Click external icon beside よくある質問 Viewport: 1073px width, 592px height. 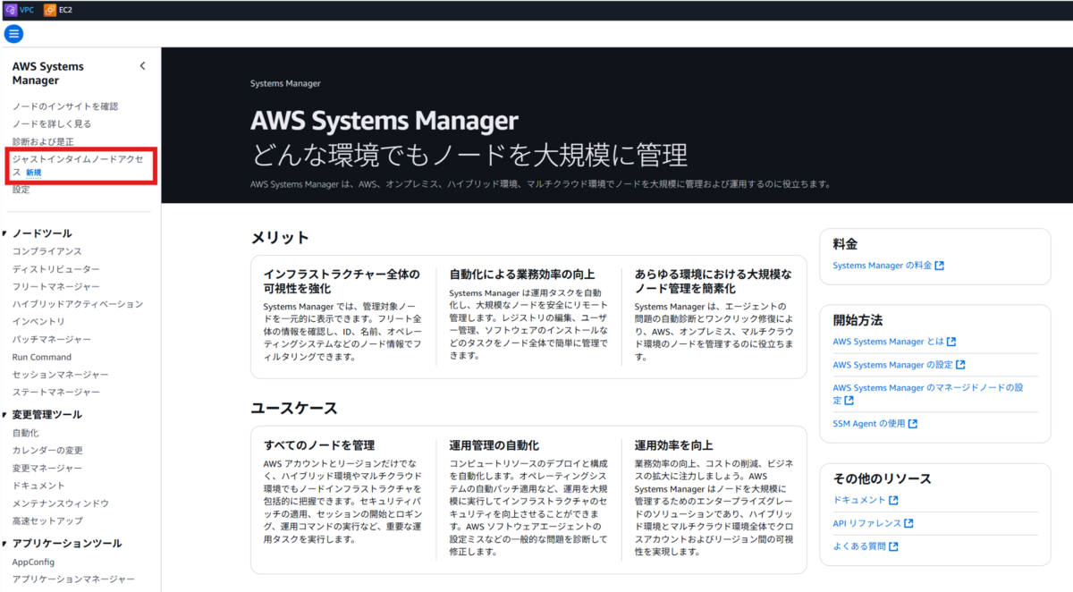[893, 546]
